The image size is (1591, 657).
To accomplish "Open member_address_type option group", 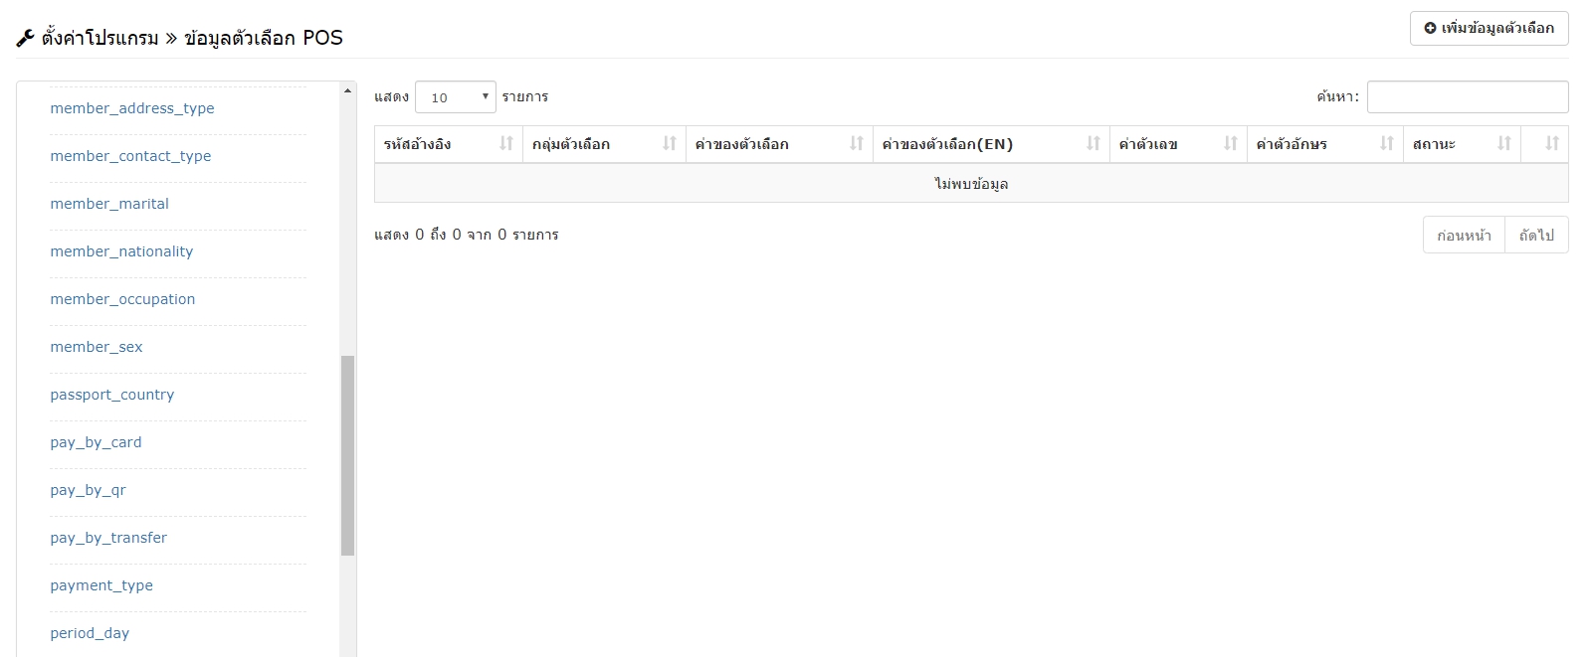I will pyautogui.click(x=132, y=108).
